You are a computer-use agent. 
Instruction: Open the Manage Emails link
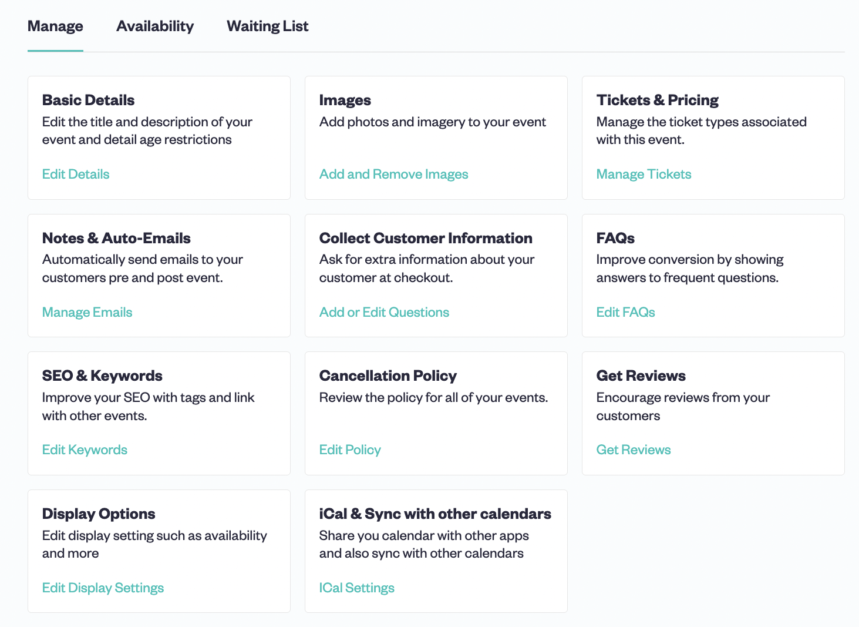pyautogui.click(x=87, y=312)
